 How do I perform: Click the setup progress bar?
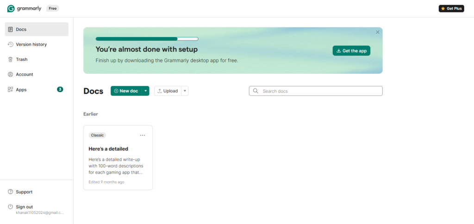(x=147, y=39)
